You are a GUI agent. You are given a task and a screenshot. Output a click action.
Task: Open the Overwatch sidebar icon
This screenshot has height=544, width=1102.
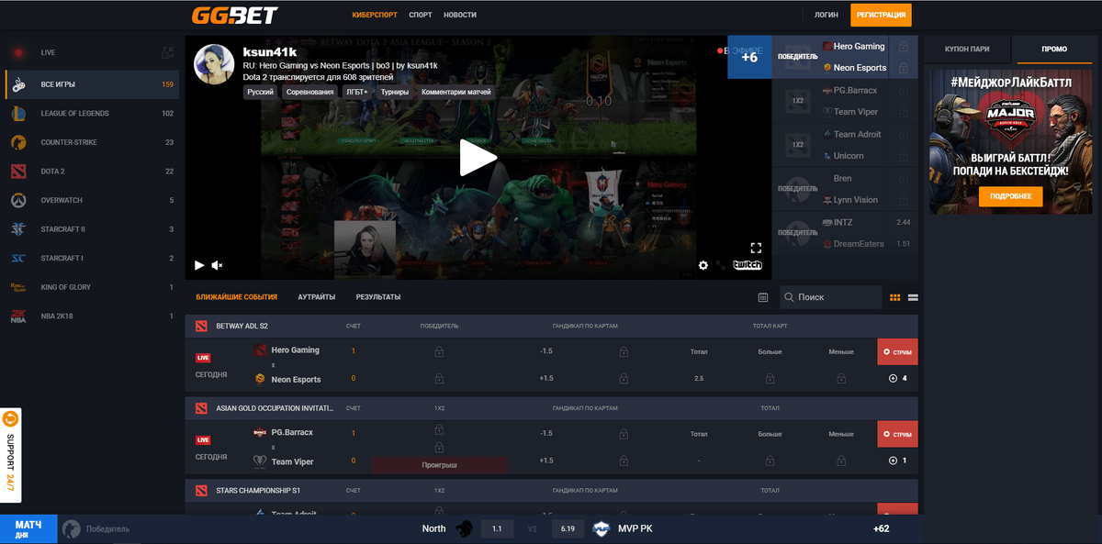17,200
